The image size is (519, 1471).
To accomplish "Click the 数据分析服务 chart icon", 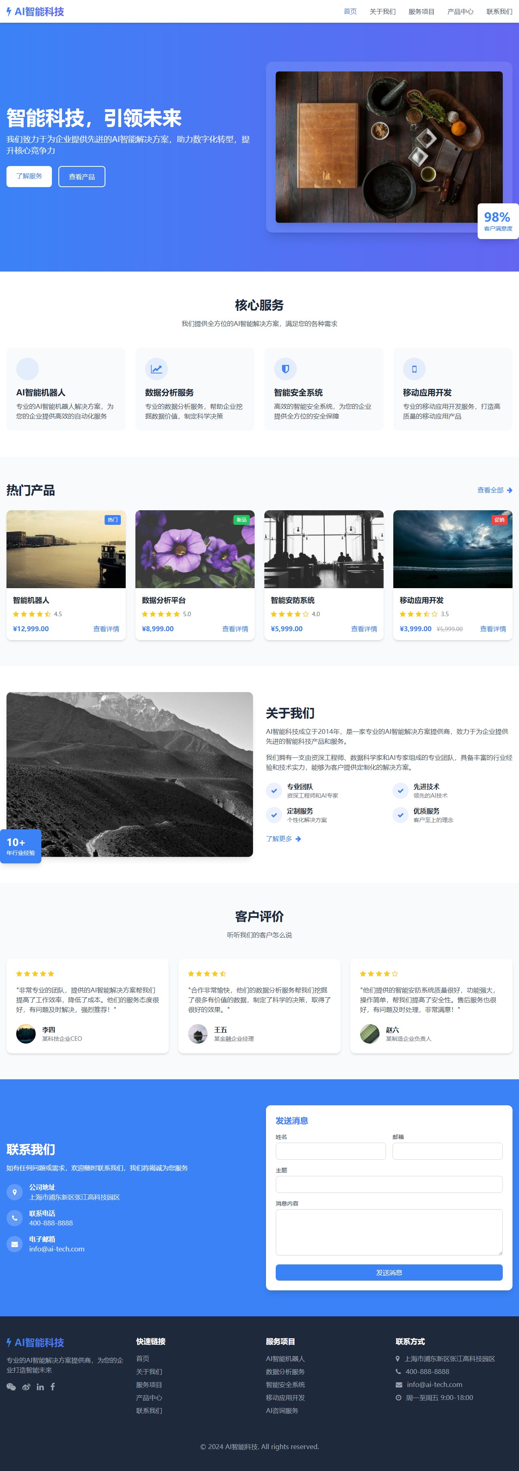I will [x=156, y=369].
